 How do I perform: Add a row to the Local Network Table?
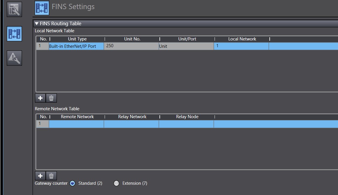click(40, 98)
